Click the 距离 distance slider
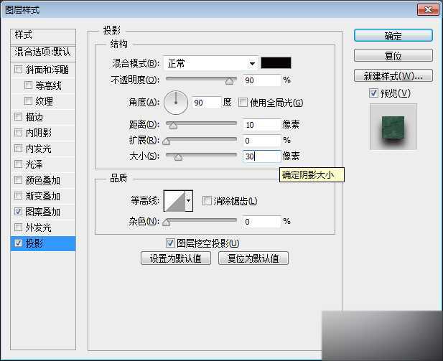Viewport: 443px width, 361px height. pos(201,123)
